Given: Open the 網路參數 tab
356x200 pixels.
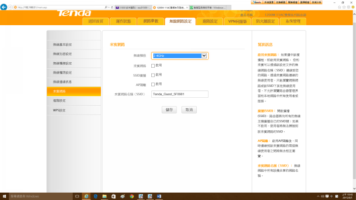Looking at the screenshot, I should click(x=151, y=22).
